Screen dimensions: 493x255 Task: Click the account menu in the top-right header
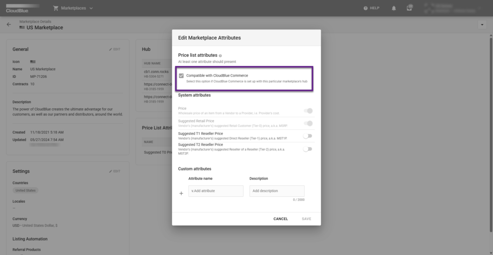pos(452,8)
